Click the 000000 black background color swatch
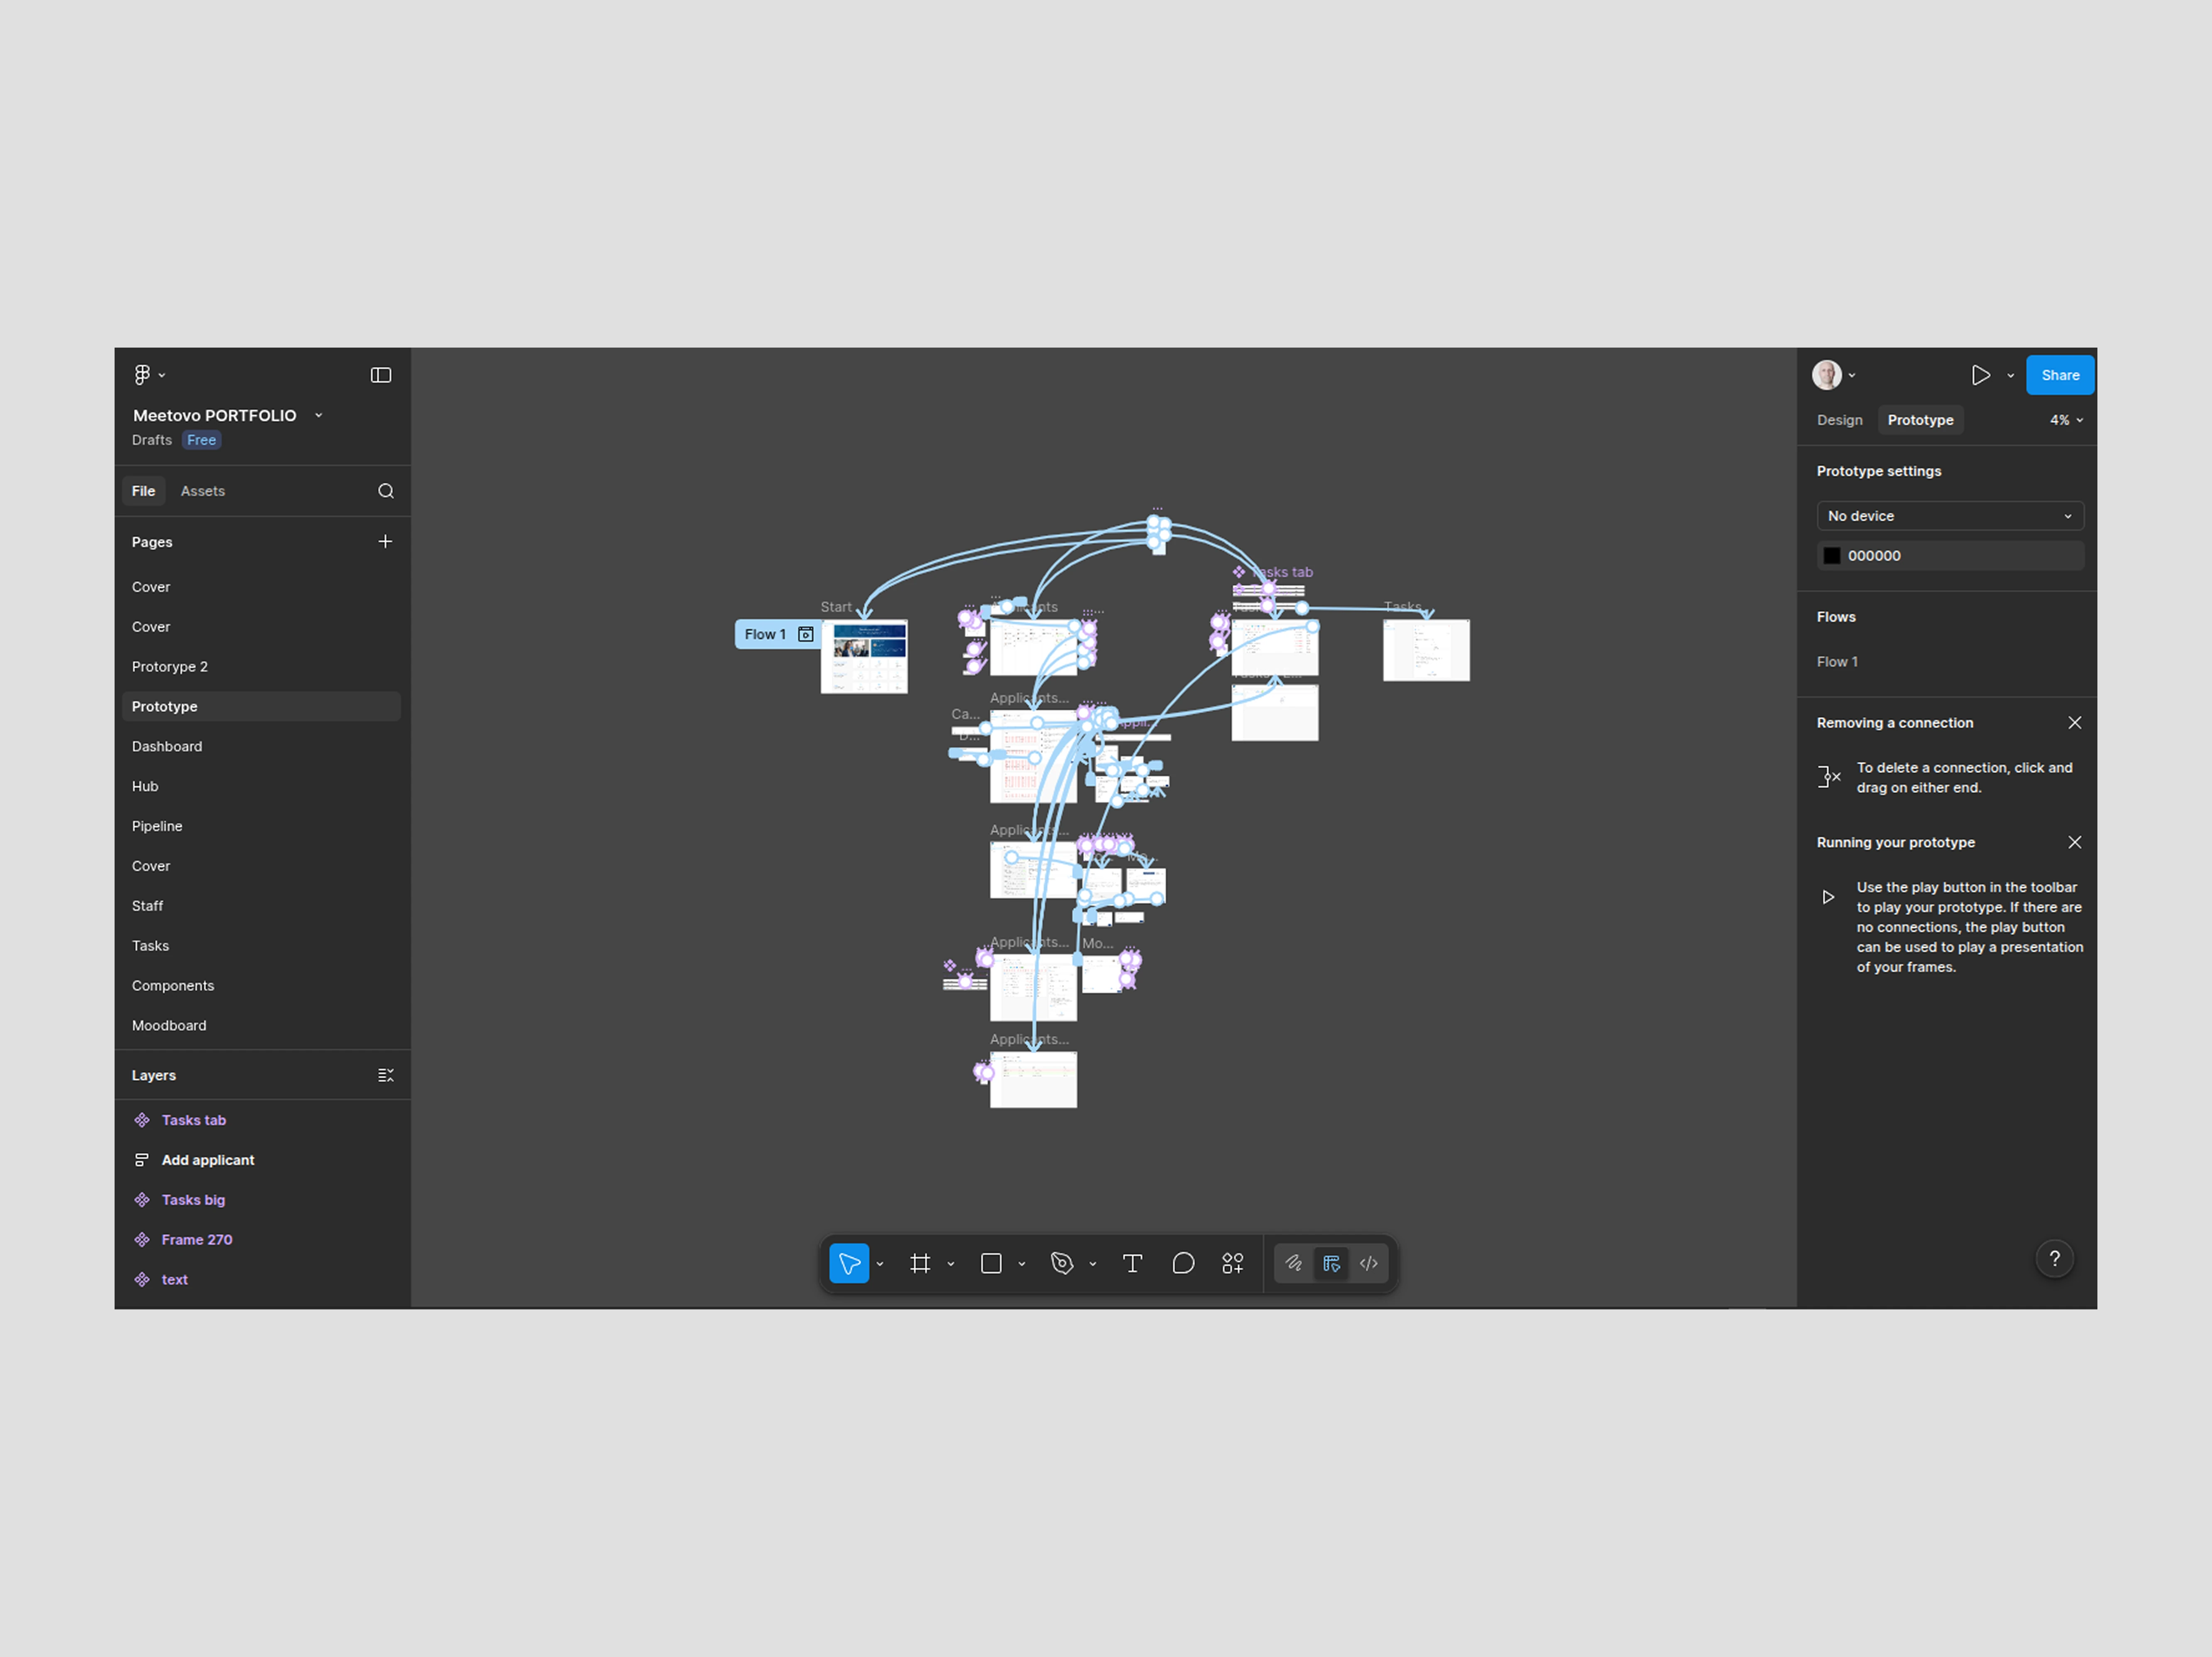 pyautogui.click(x=1832, y=556)
